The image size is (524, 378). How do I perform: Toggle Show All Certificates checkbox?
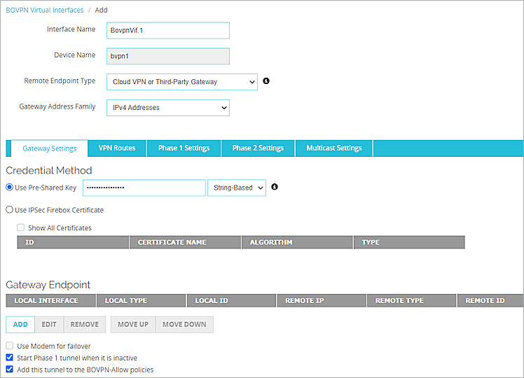click(x=21, y=227)
